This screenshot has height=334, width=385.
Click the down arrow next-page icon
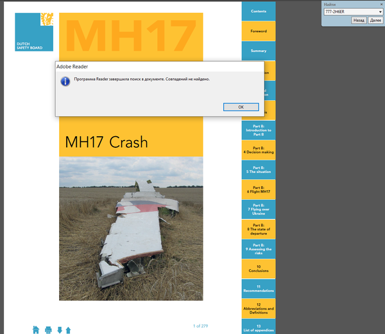[x=60, y=330]
